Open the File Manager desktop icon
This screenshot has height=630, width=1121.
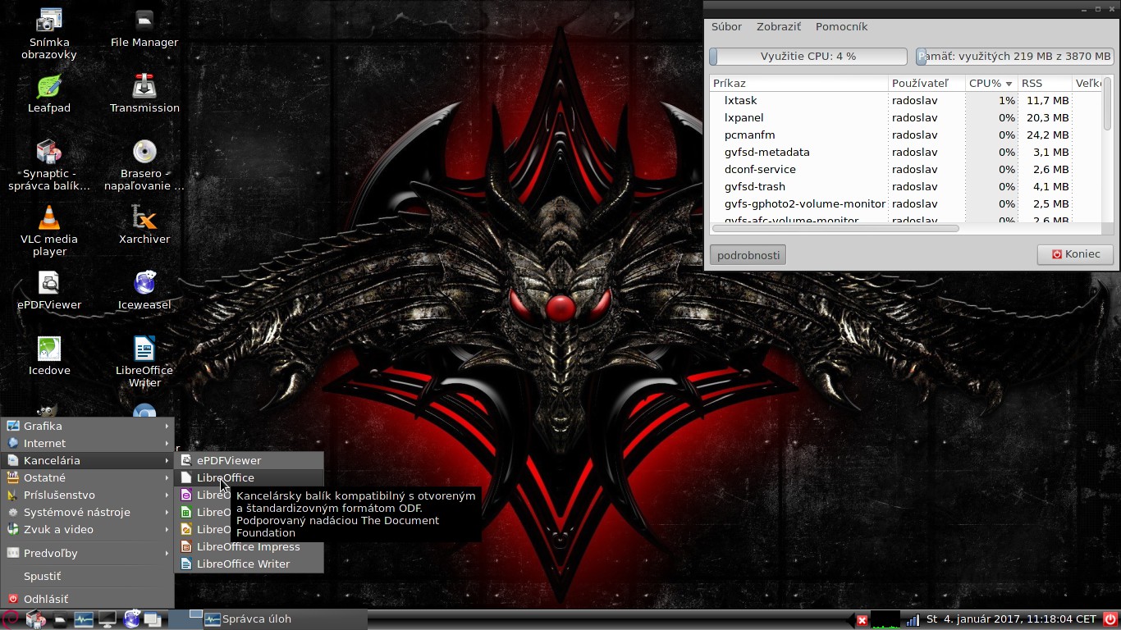144,28
